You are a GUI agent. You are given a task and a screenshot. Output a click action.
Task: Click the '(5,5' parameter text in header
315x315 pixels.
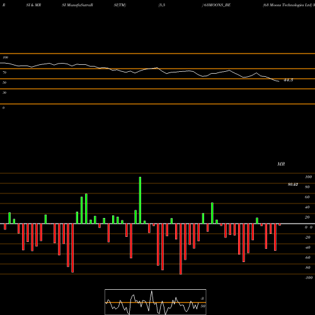tap(162, 5)
